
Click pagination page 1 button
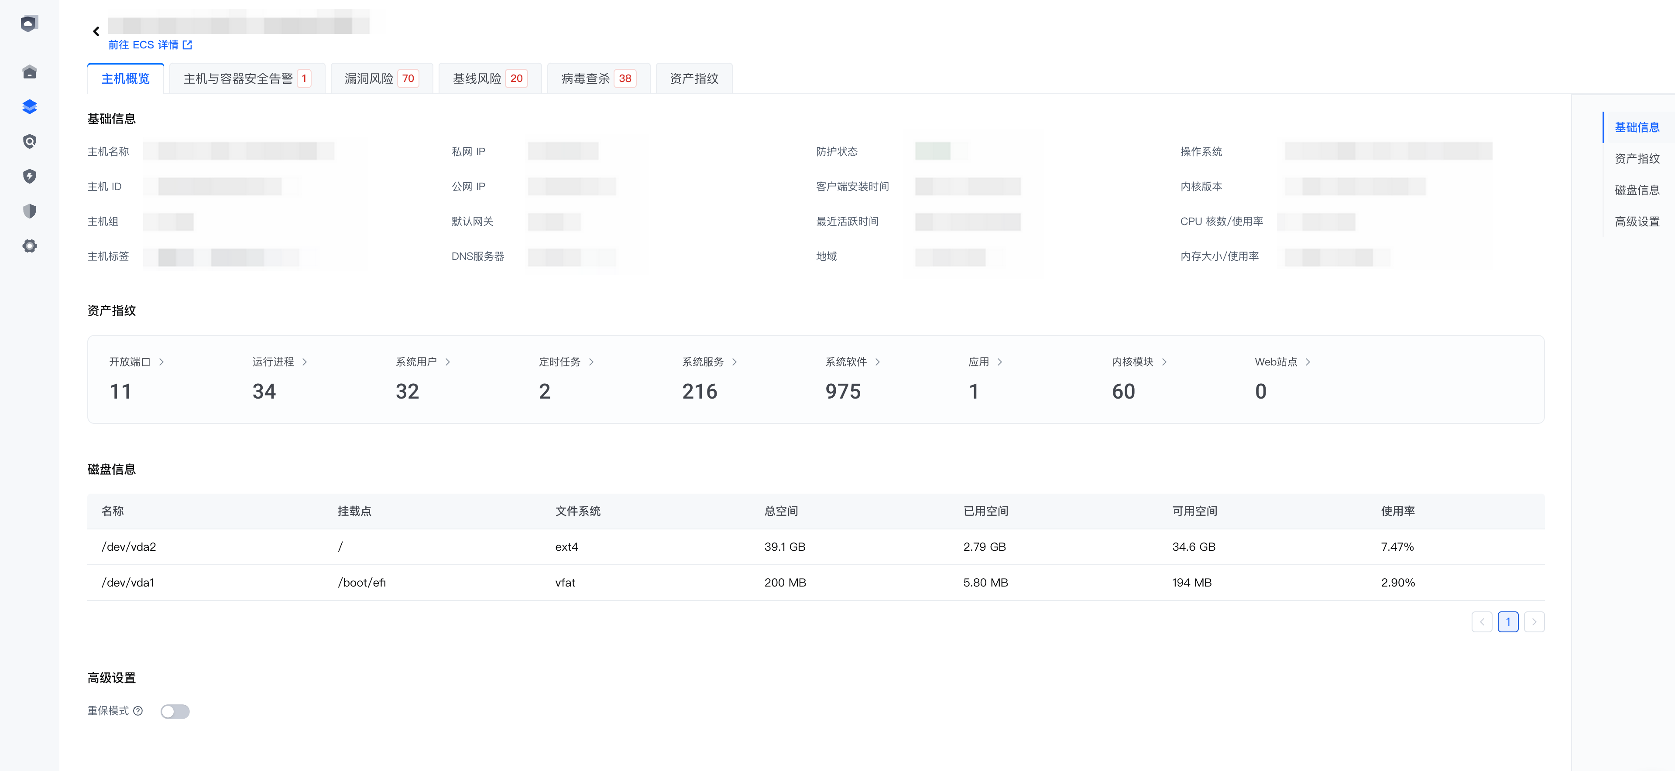(x=1508, y=621)
